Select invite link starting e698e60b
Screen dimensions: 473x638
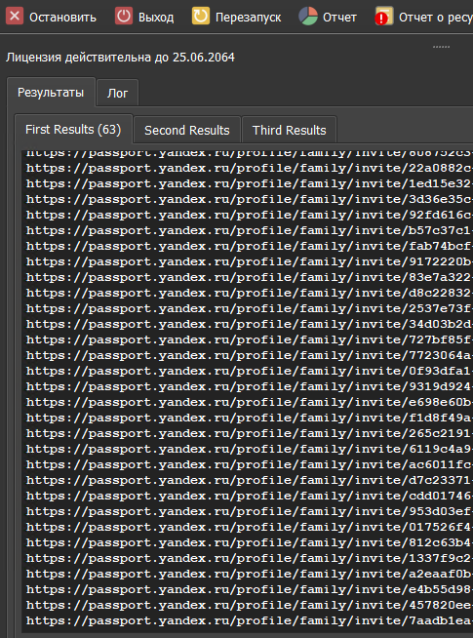(250, 402)
